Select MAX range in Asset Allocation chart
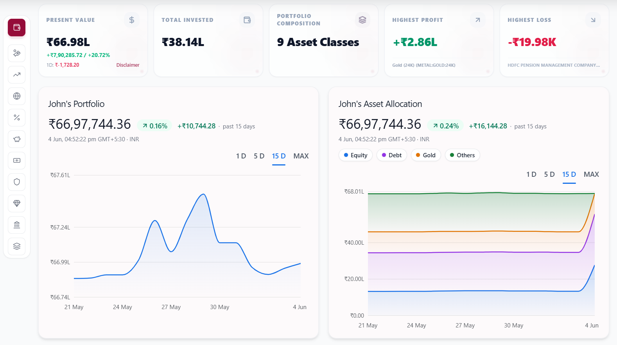The width and height of the screenshot is (617, 345). tap(591, 174)
